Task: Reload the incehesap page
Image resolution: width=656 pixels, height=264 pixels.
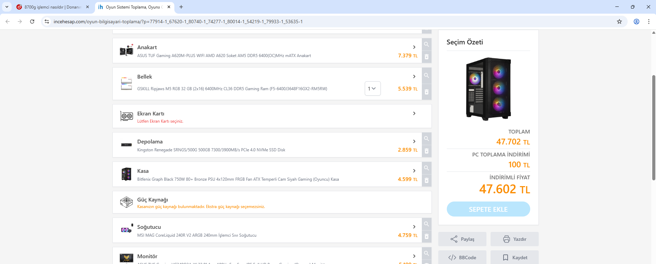Action: pyautogui.click(x=32, y=22)
